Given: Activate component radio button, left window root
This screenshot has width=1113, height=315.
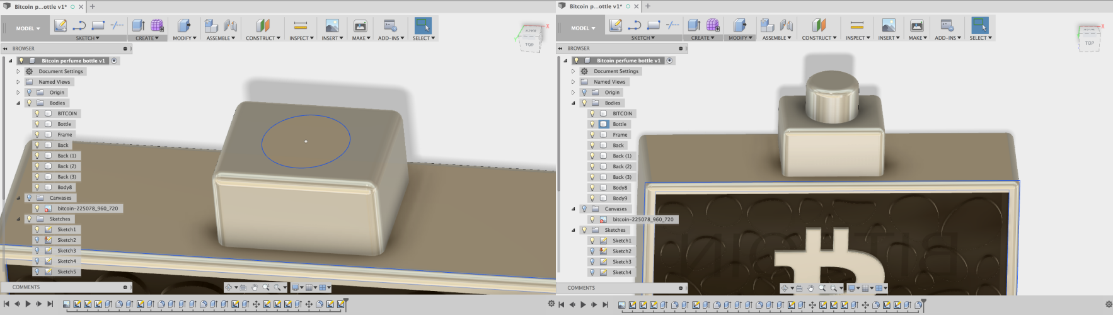Looking at the screenshot, I should coord(114,60).
